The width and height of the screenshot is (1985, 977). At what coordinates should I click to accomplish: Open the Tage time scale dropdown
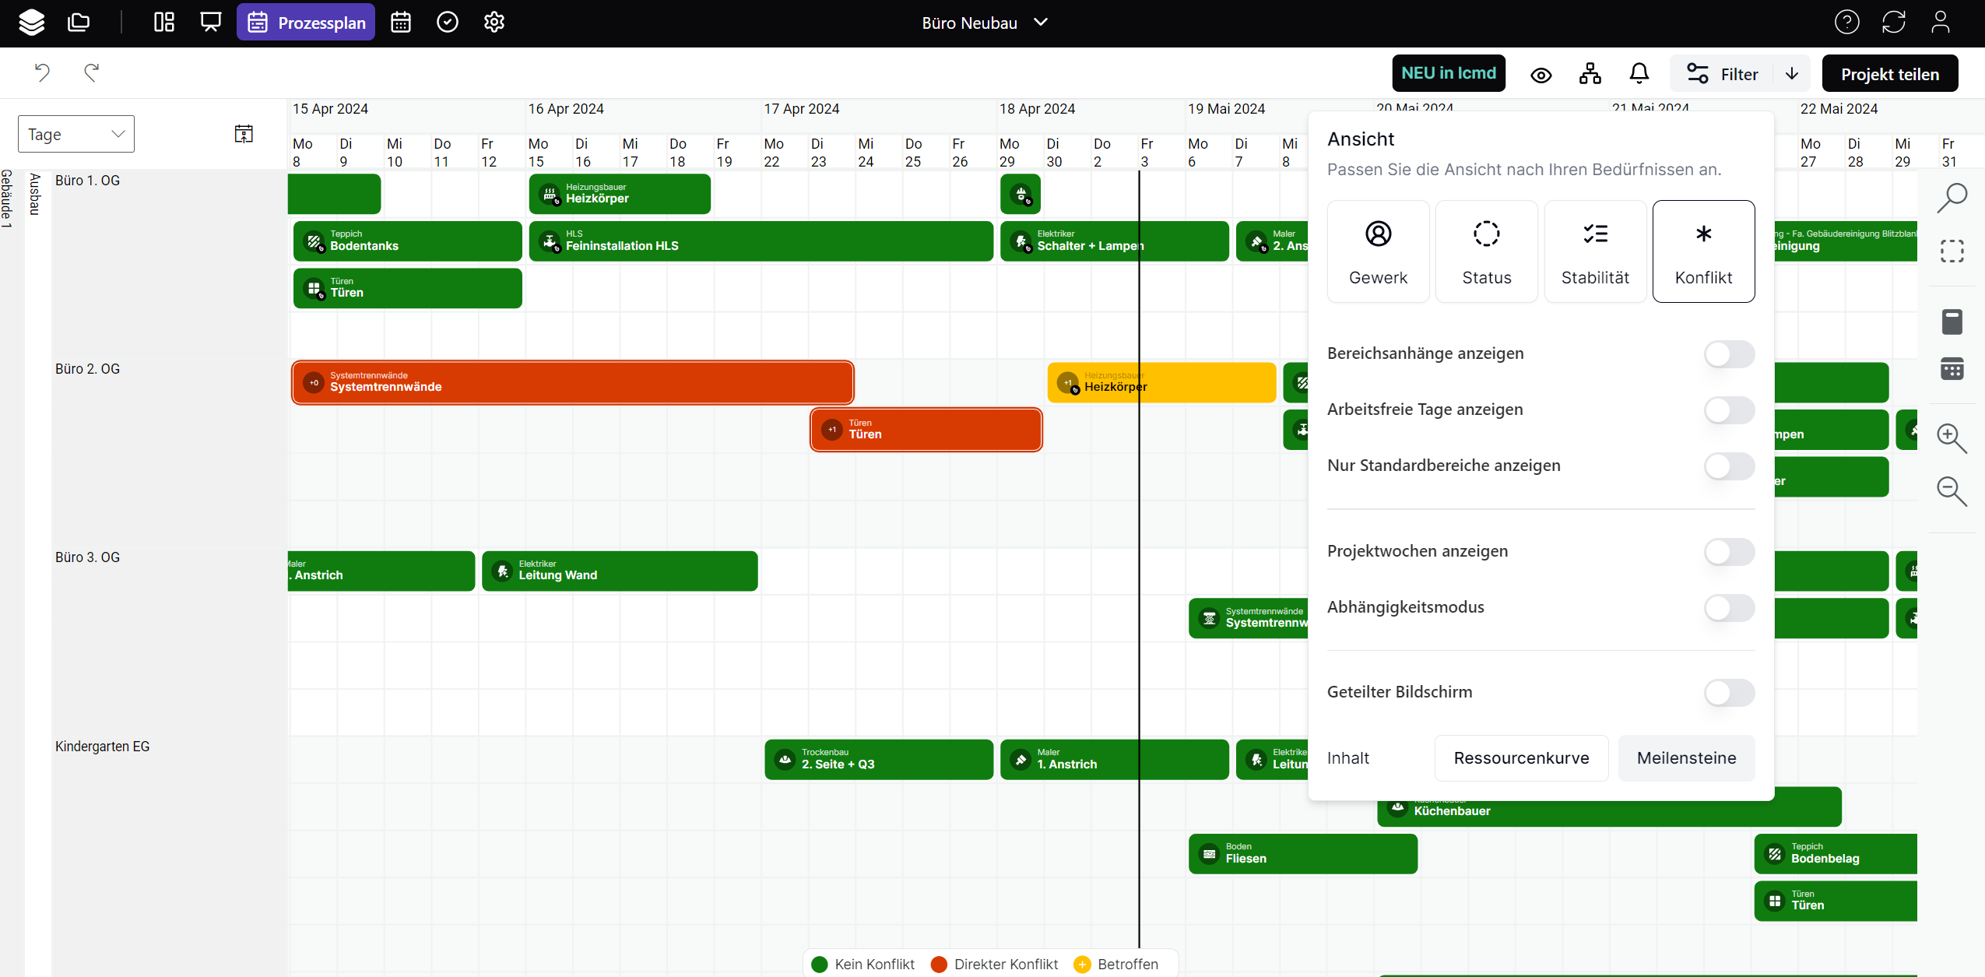[76, 135]
